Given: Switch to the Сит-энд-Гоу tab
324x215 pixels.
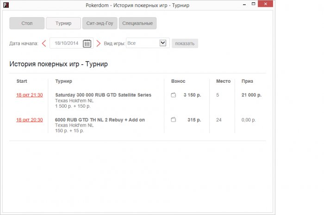Looking at the screenshot, I should pyautogui.click(x=100, y=23).
